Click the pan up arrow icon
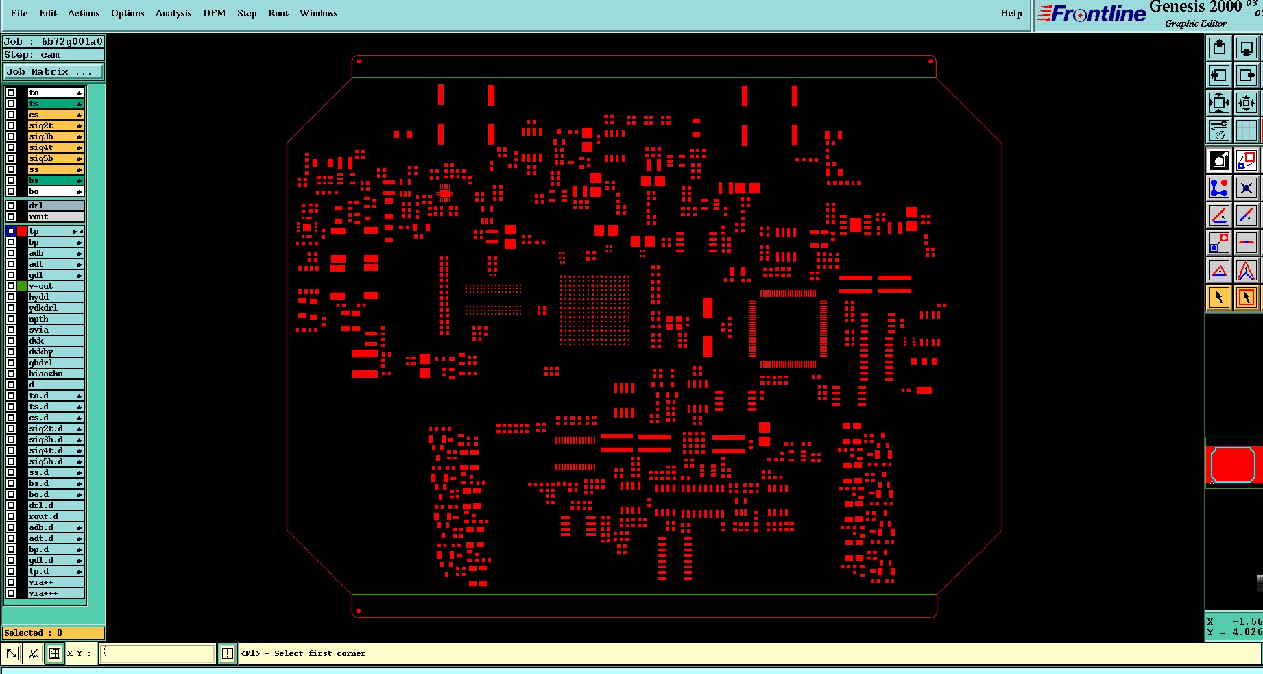 coord(1219,48)
